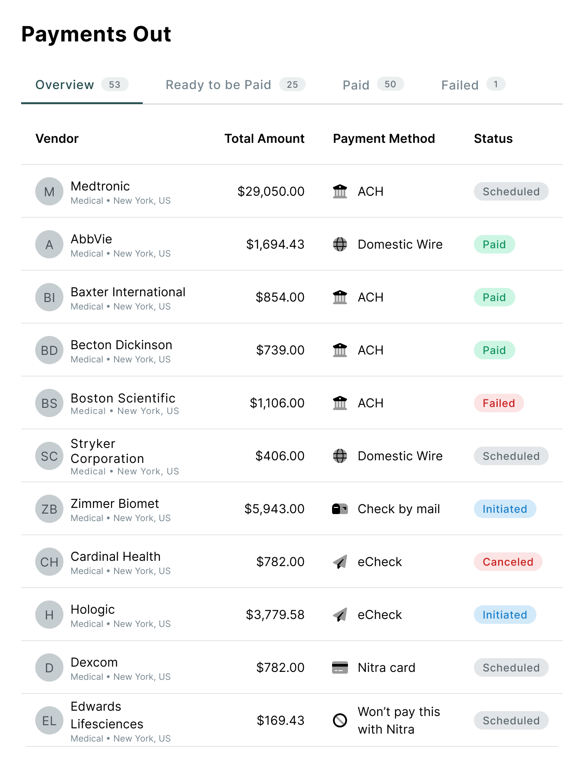
Task: Open the Zimmer Biomet vendor name
Action: click(x=115, y=503)
